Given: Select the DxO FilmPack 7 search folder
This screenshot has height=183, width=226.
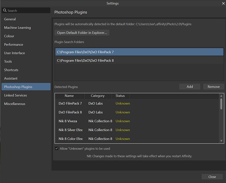Looking at the screenshot, I should pyautogui.click(x=139, y=52).
